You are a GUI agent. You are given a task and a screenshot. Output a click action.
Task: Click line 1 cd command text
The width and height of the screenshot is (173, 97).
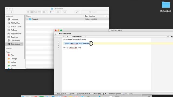[75, 40]
